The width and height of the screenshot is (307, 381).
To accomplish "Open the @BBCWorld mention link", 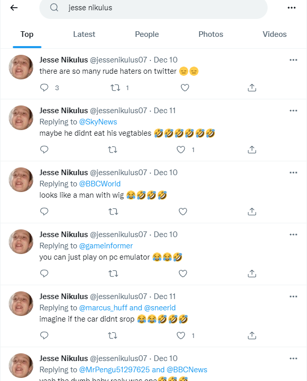I will tap(100, 184).
